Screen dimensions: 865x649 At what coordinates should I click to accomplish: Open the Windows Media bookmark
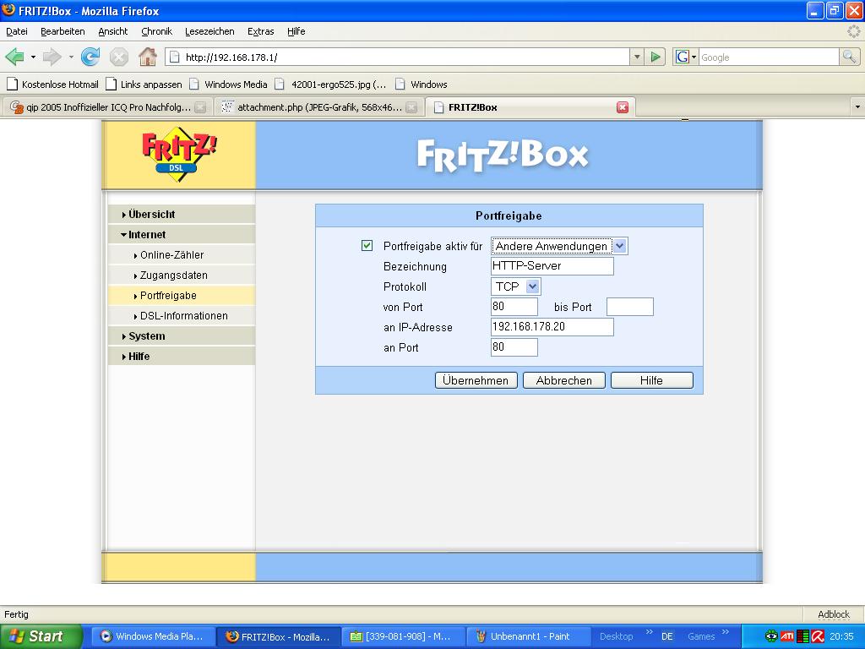(x=228, y=85)
